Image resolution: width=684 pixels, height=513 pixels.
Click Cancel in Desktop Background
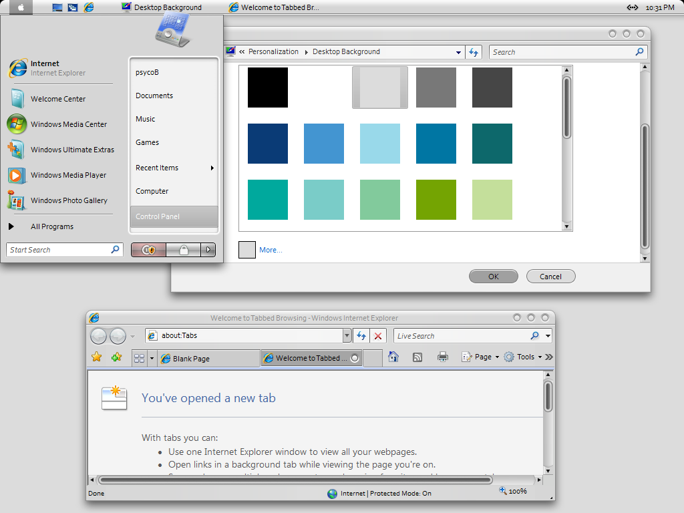point(550,277)
